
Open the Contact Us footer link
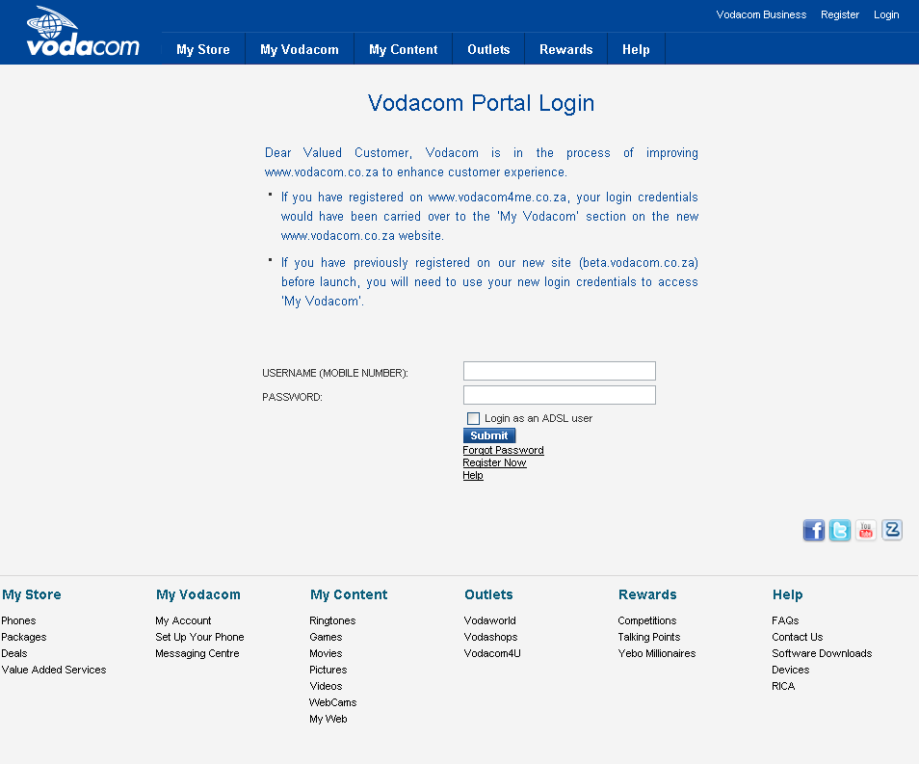(x=798, y=637)
